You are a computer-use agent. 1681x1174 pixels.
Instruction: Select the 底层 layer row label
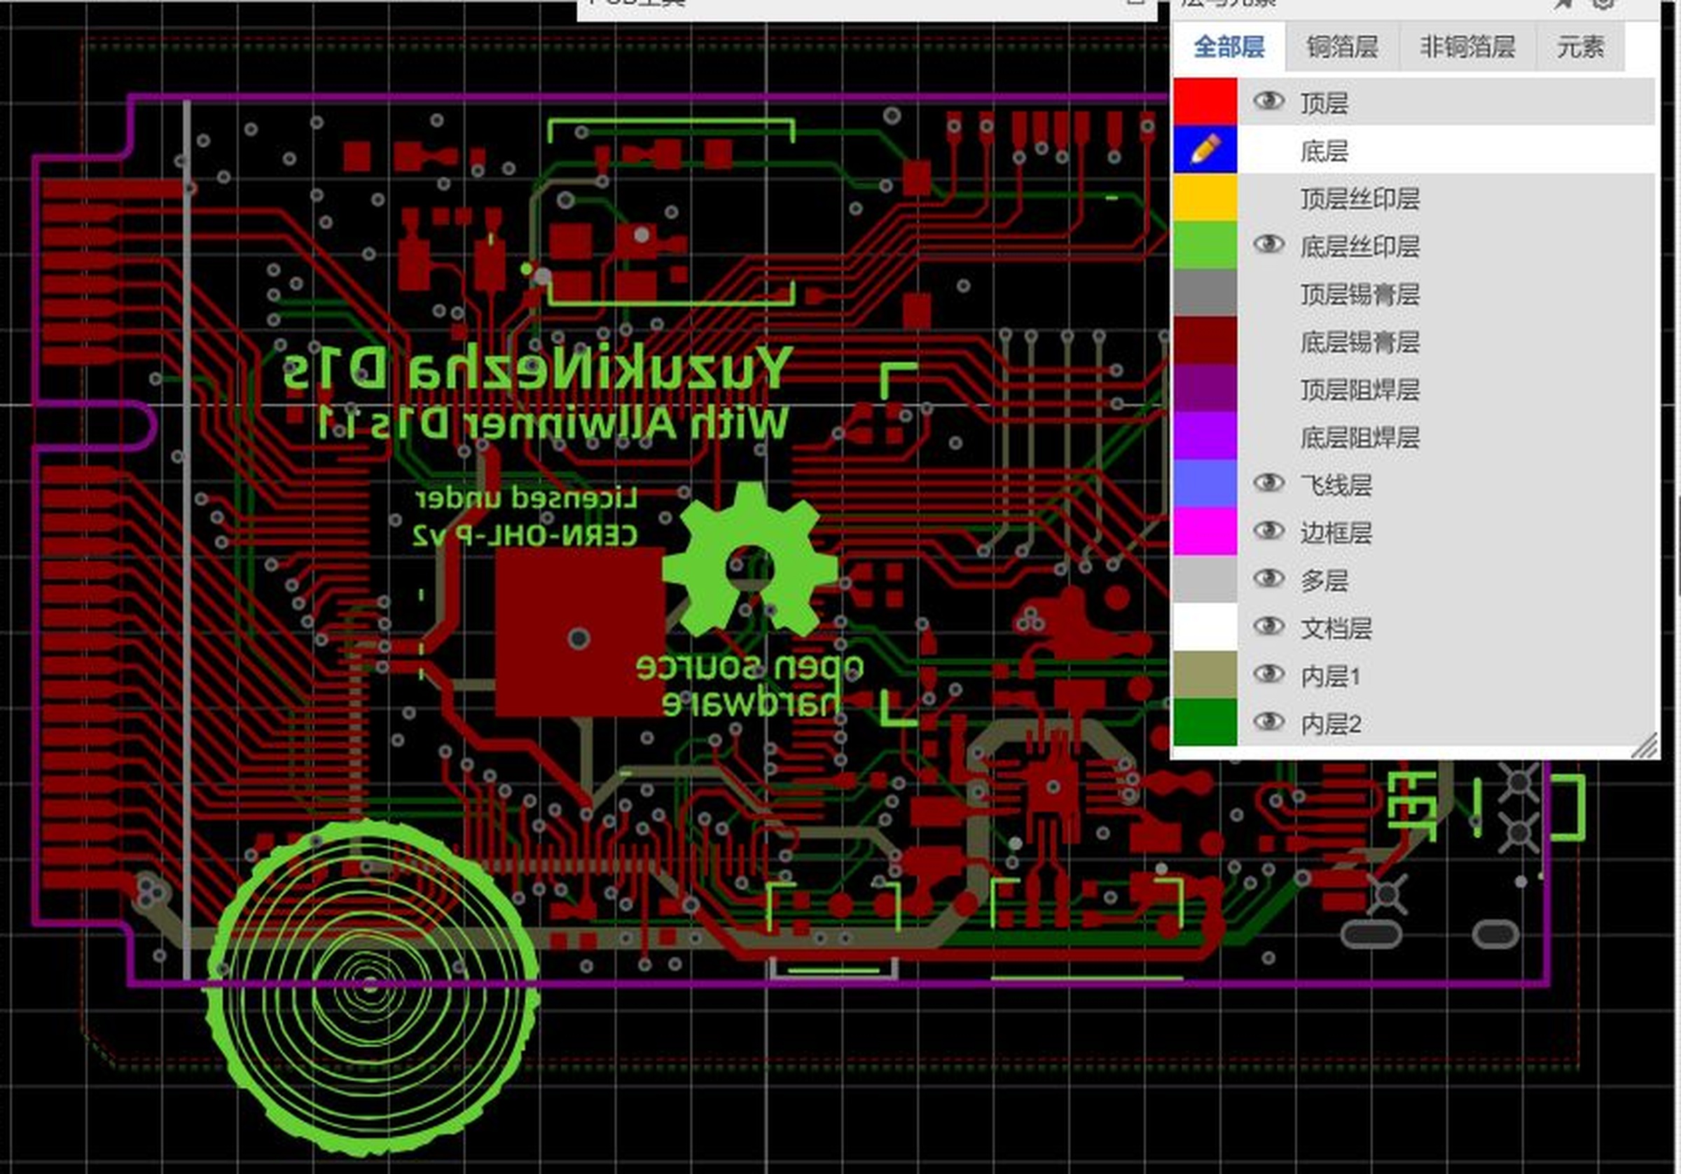click(1324, 151)
